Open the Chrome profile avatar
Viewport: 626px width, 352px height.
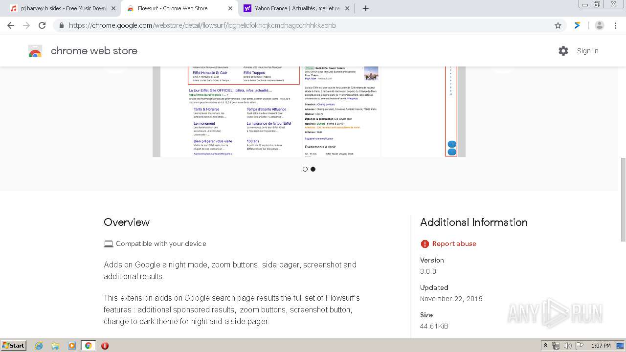(600, 25)
